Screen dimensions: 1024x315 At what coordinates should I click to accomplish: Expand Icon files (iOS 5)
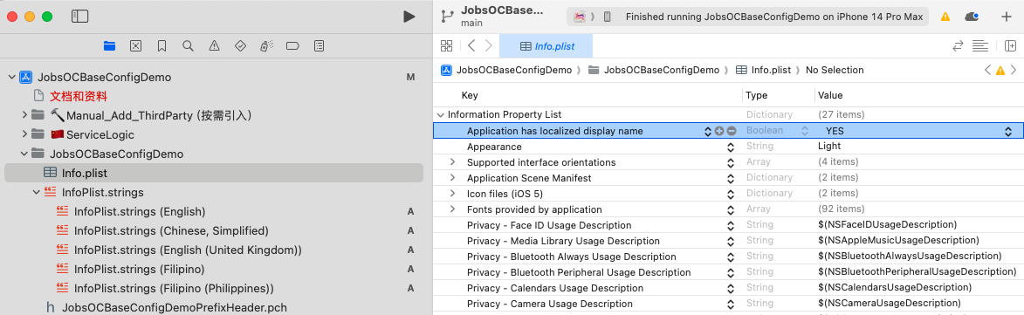point(452,194)
